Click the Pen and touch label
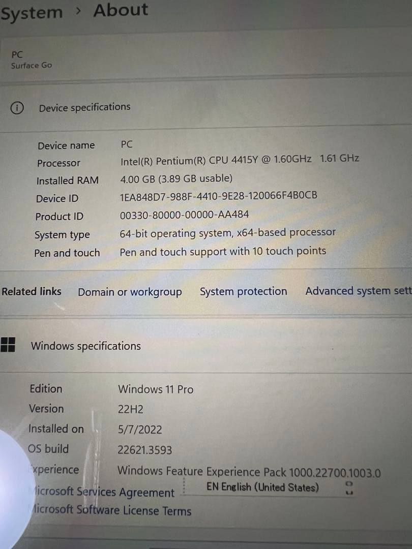This screenshot has height=549, width=412. click(x=67, y=253)
